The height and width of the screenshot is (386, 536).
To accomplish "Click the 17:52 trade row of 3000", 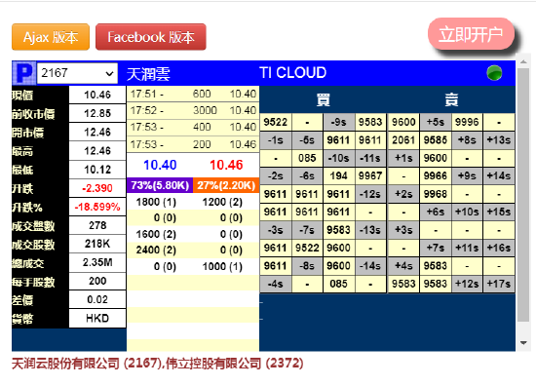I will 193,110.
